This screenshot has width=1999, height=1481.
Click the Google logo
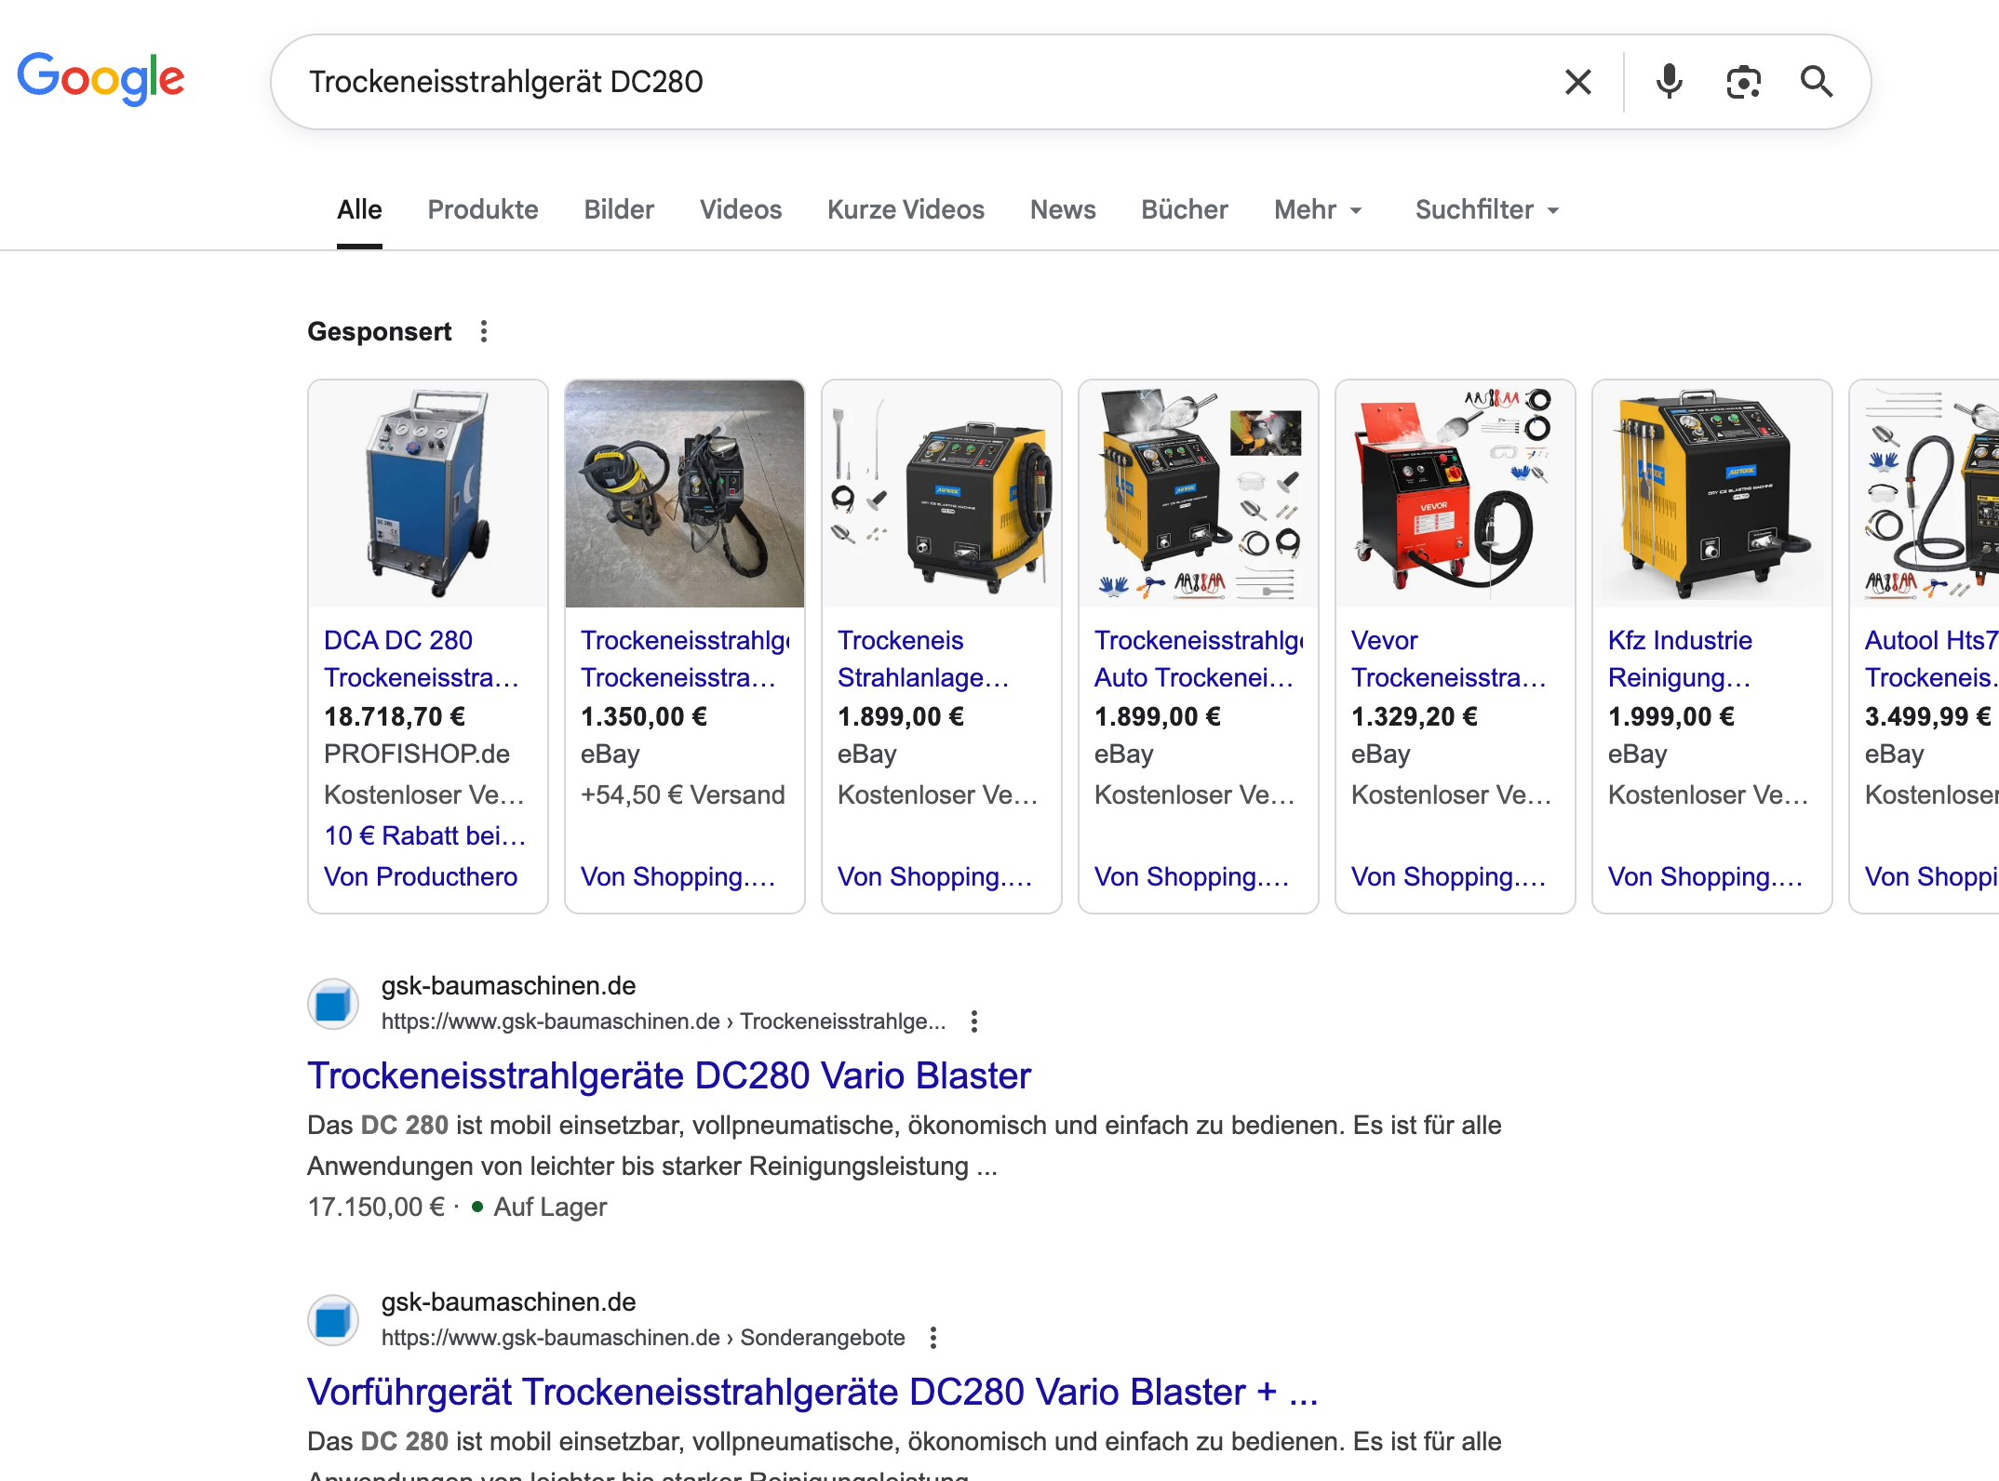pos(101,78)
